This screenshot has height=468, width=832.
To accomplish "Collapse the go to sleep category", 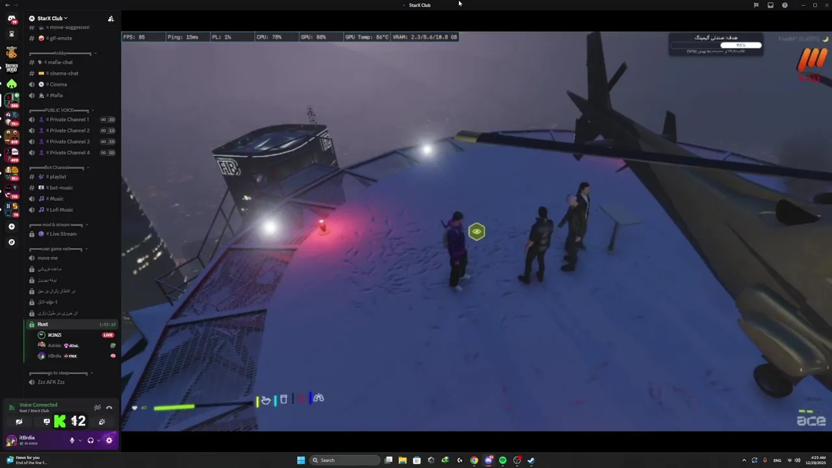I will tap(61, 373).
